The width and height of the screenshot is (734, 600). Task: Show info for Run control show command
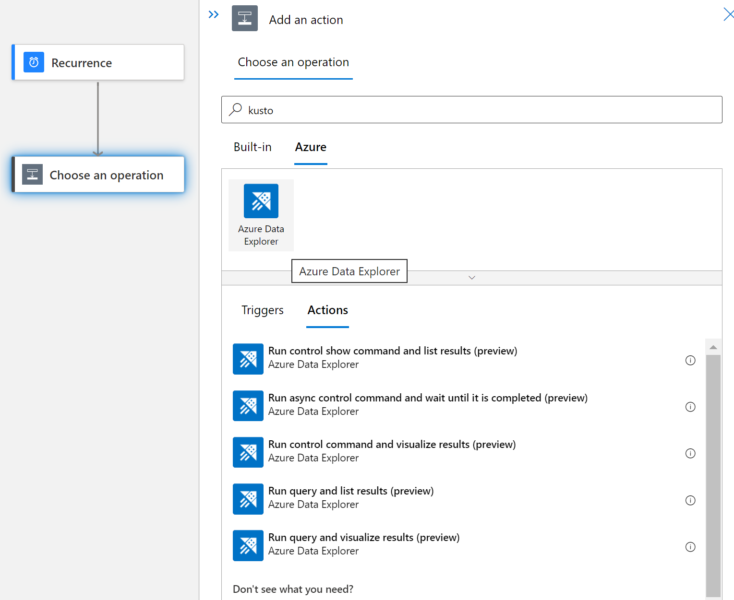[690, 360]
